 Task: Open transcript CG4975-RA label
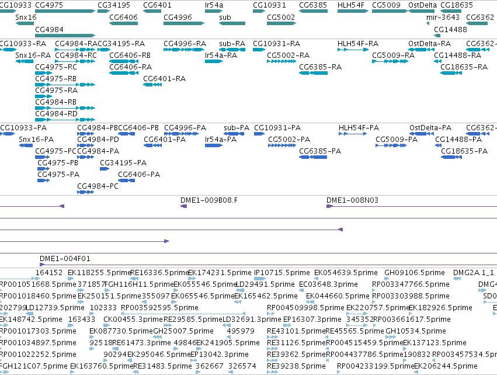coord(57,91)
